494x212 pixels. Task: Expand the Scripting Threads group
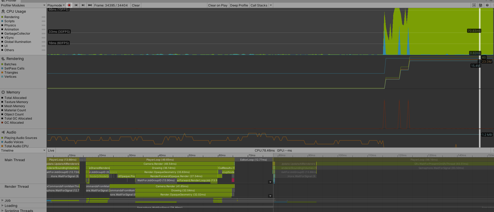tap(3, 210)
